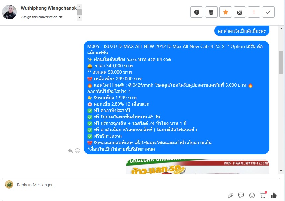This screenshot has width=285, height=201.
Task: Open Wuthiphong Wiangchanok profile picture
Action: pyautogui.click(x=9, y=12)
